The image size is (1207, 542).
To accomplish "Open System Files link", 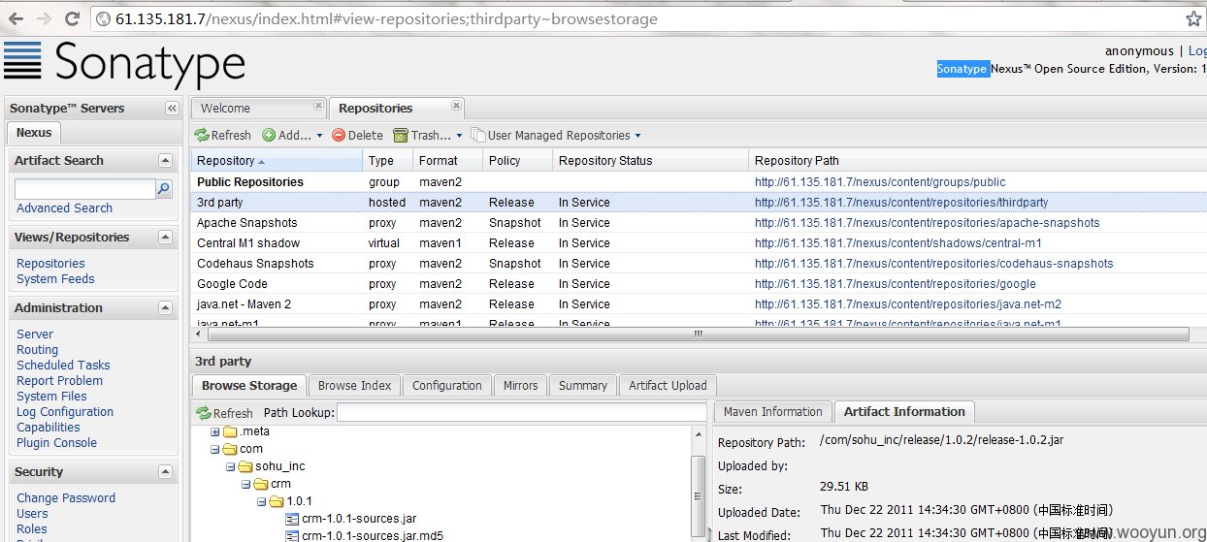I will 51,397.
